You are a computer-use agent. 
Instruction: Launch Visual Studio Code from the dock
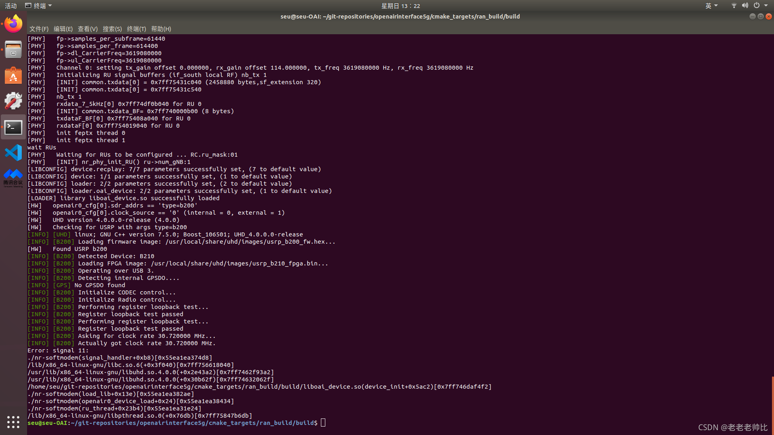pos(13,153)
